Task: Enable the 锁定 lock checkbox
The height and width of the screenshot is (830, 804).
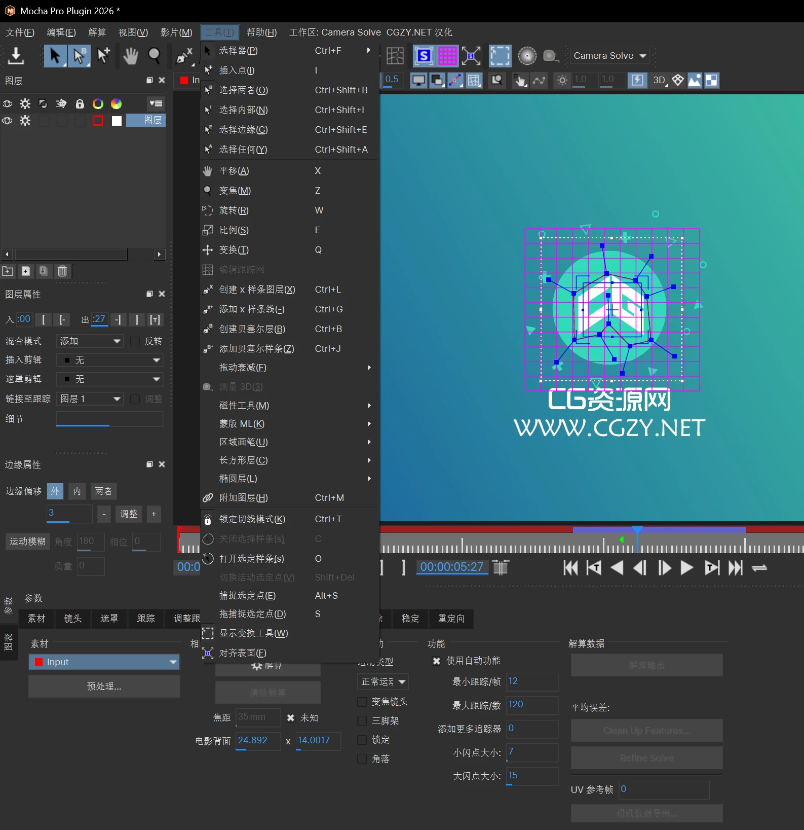Action: coord(362,740)
